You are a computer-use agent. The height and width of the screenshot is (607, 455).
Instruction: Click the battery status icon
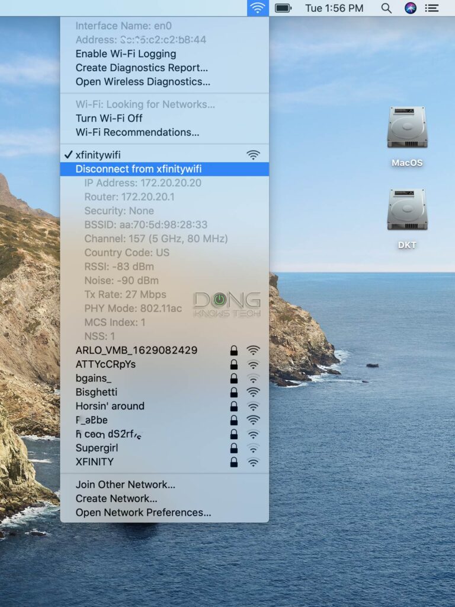pyautogui.click(x=283, y=8)
